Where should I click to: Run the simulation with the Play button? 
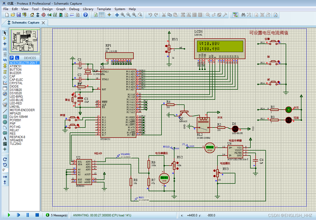pyautogui.click(x=9, y=215)
